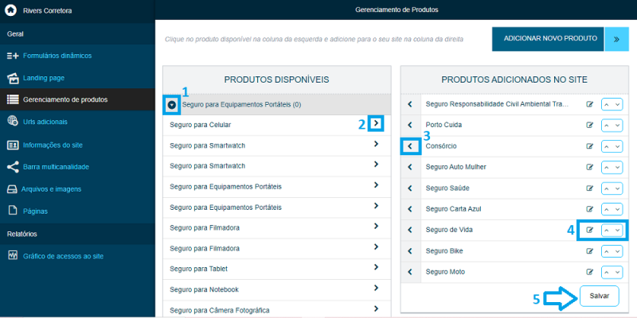Move Seguro Responsabilidade Civil Ambiental down
This screenshot has height=318, width=637.
pos(618,105)
